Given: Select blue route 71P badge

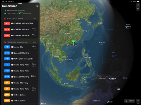Looking at the screenshot, I should pyautogui.click(x=7, y=71).
